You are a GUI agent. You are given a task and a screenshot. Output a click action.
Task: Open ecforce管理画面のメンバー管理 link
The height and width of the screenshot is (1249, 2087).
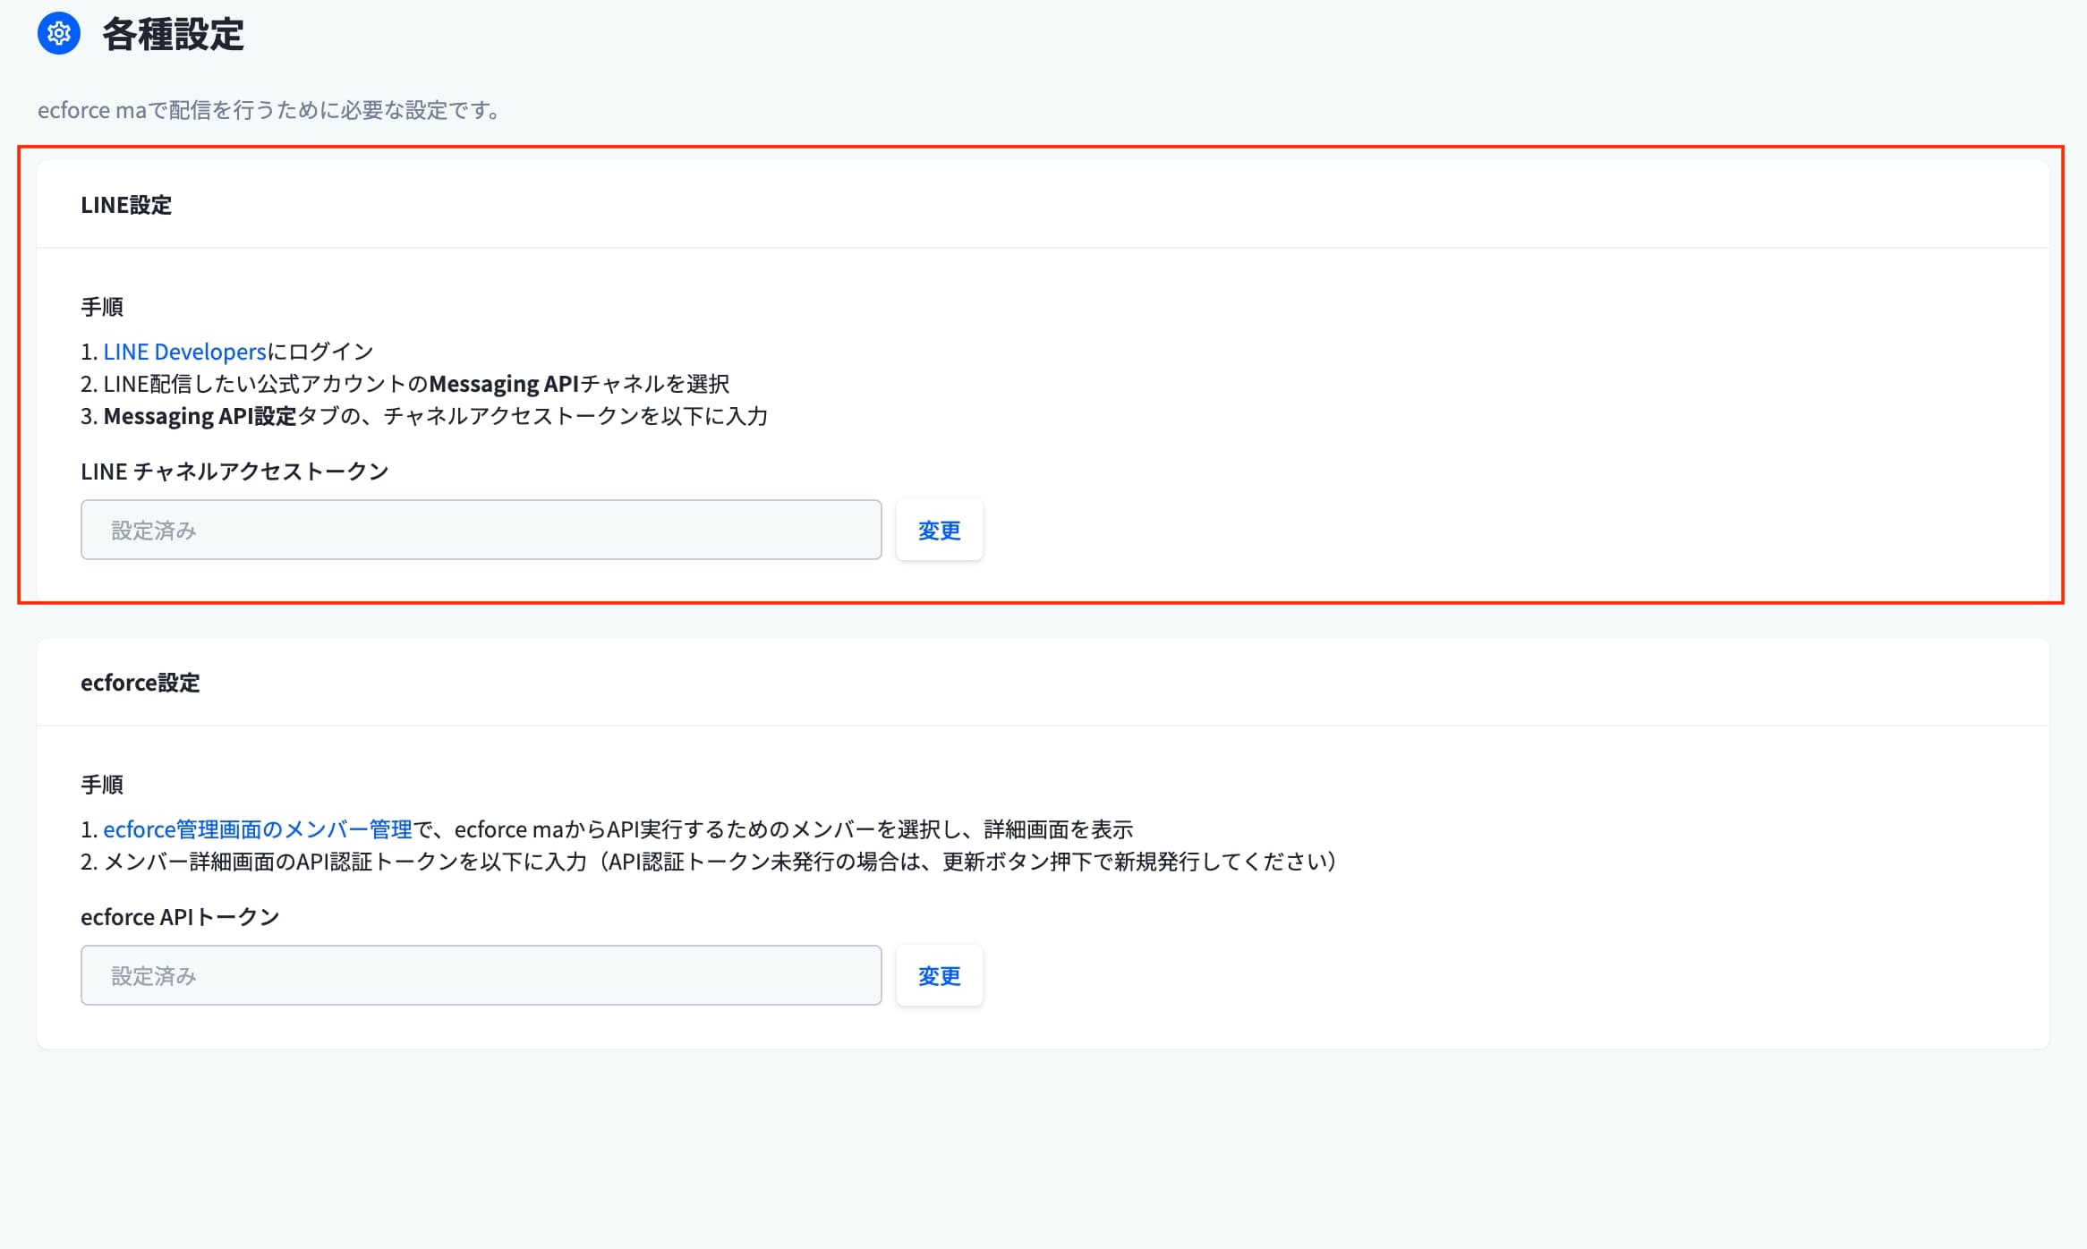[257, 829]
